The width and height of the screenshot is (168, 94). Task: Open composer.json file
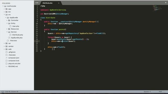point(14,58)
